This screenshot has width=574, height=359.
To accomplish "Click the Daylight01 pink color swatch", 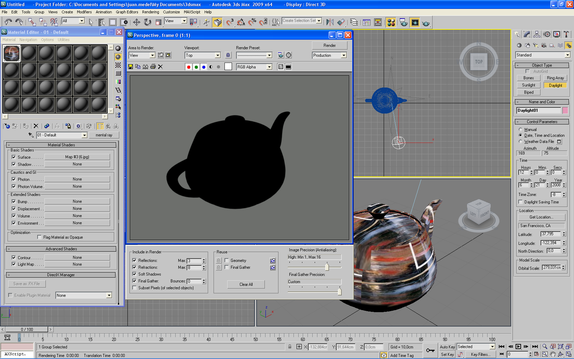I will coord(565,110).
